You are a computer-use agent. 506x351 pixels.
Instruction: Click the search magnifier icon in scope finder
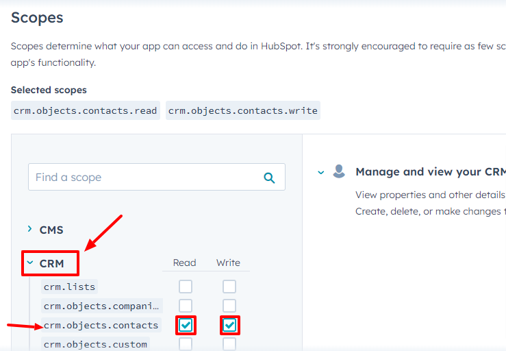click(x=269, y=178)
